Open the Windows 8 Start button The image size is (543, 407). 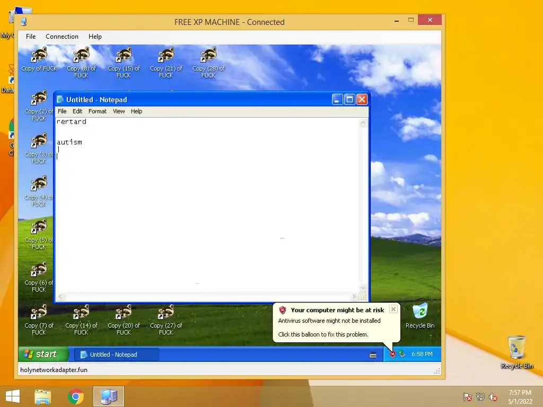point(13,396)
